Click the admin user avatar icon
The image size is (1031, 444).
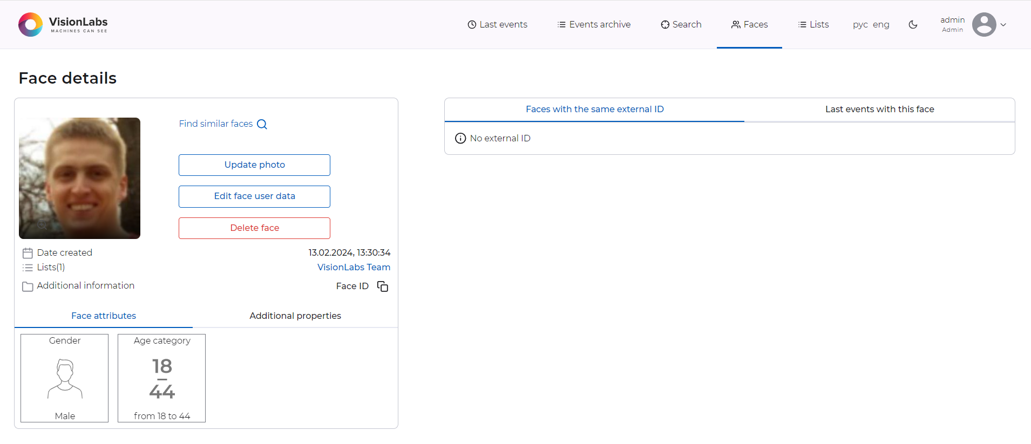pos(983,24)
